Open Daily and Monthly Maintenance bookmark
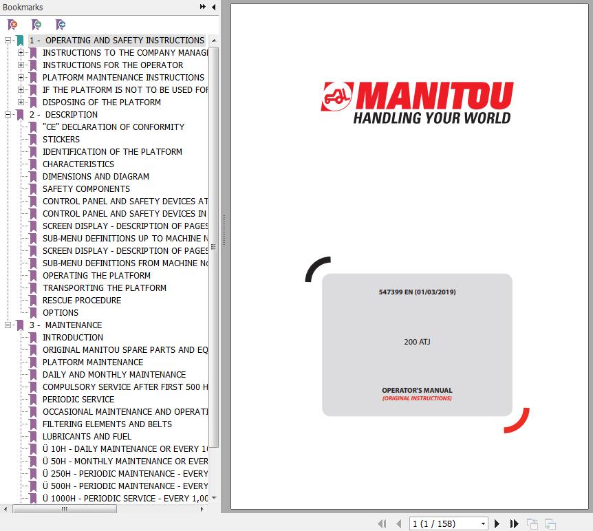 (x=114, y=374)
